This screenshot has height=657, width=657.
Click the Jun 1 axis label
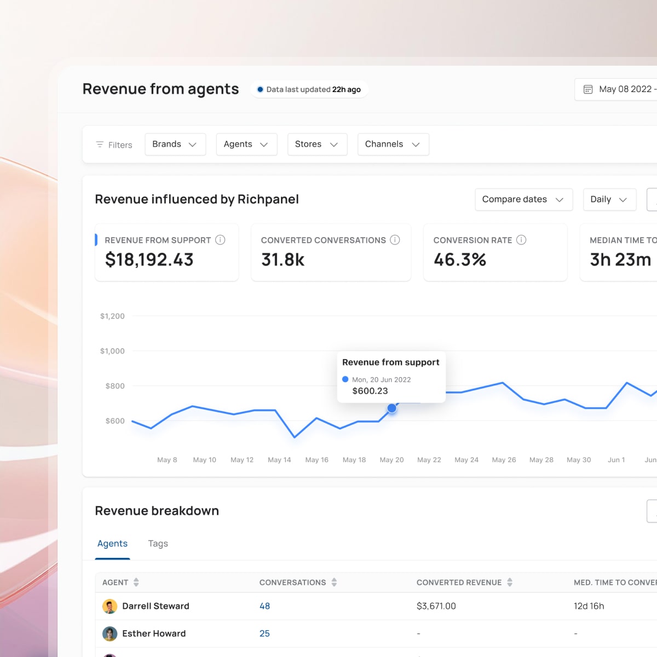[x=616, y=460]
